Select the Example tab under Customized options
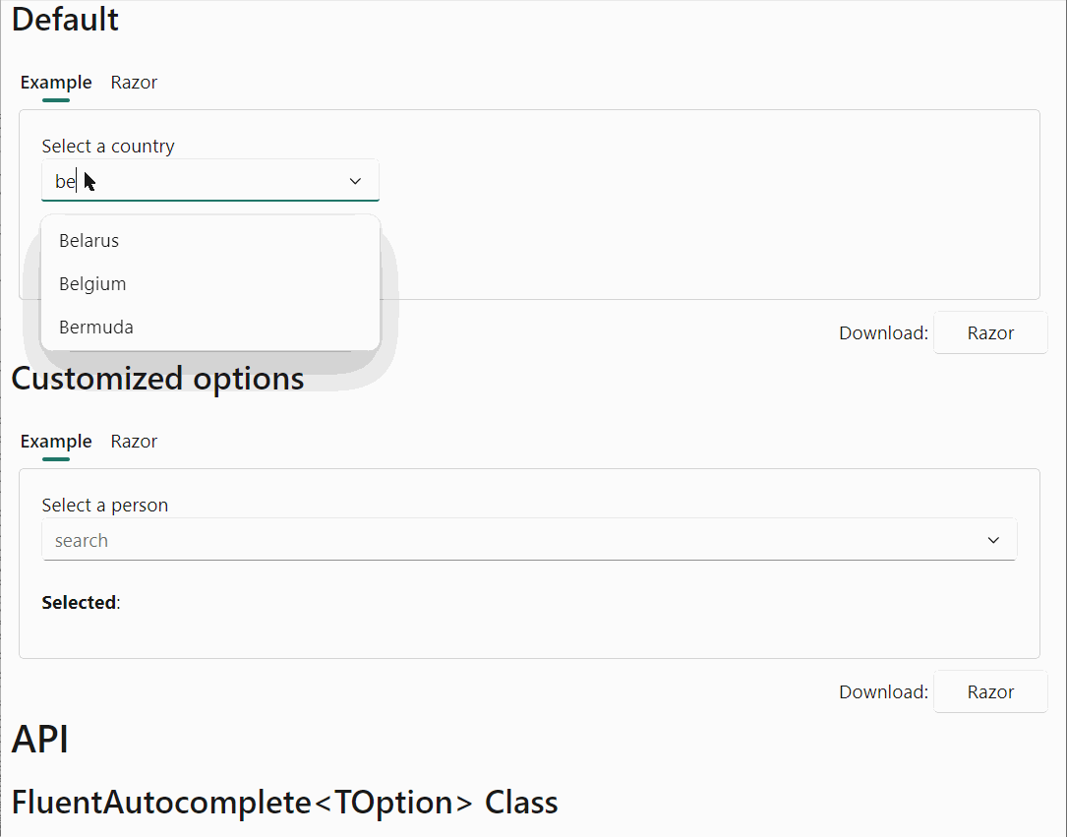 [x=55, y=442]
